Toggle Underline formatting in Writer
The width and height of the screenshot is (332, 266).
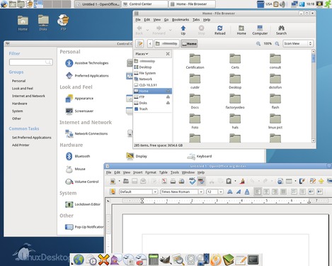click(247, 192)
